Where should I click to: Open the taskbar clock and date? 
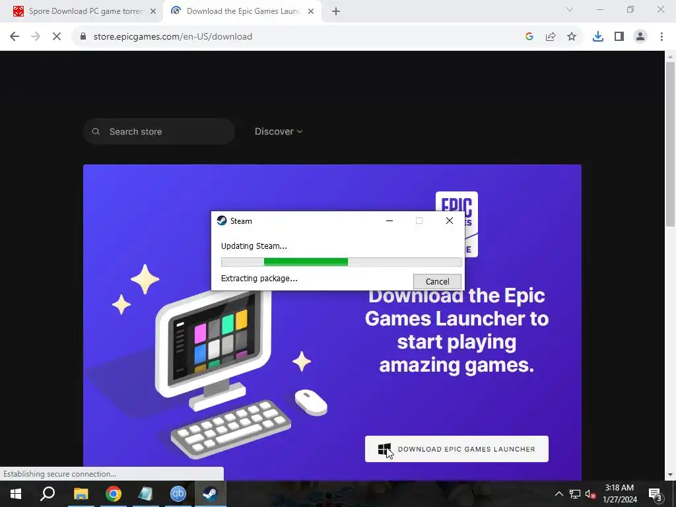pyautogui.click(x=619, y=494)
